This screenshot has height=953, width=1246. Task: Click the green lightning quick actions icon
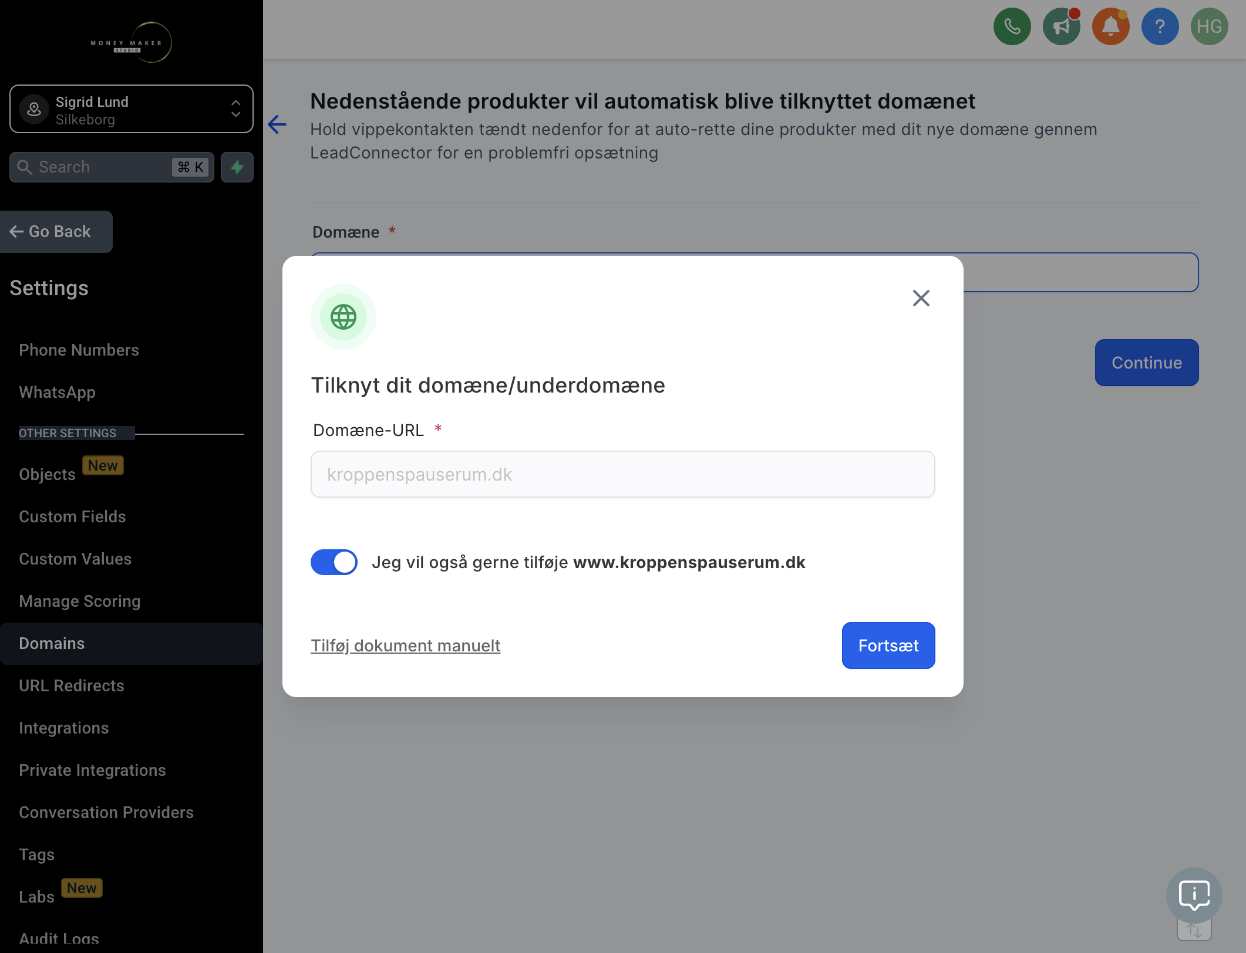pyautogui.click(x=237, y=167)
